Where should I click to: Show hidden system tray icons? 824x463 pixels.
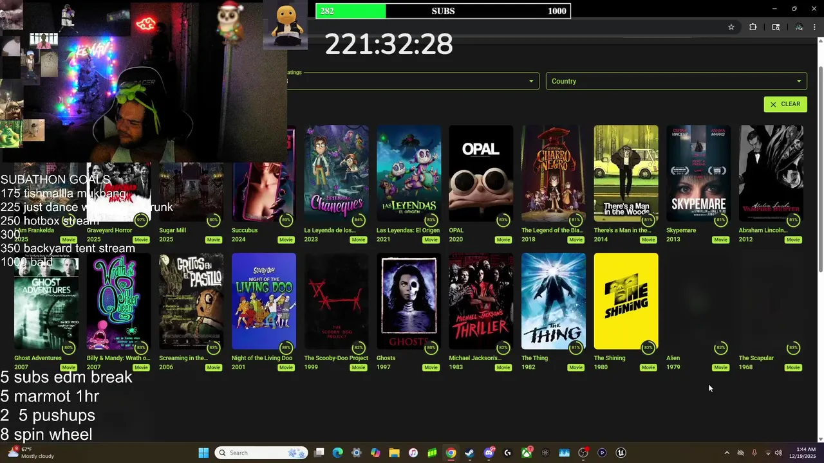(x=727, y=453)
